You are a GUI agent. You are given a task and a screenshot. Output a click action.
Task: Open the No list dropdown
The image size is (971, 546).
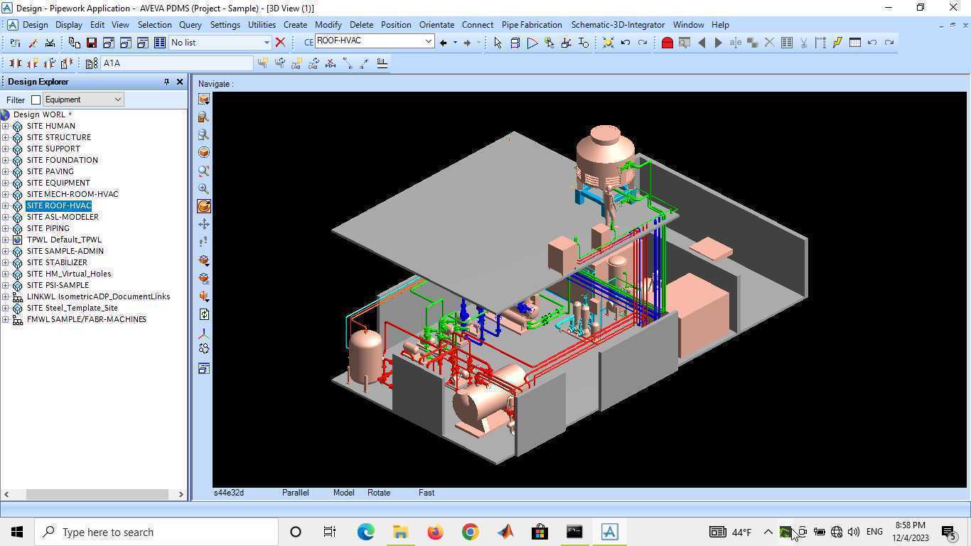[267, 43]
